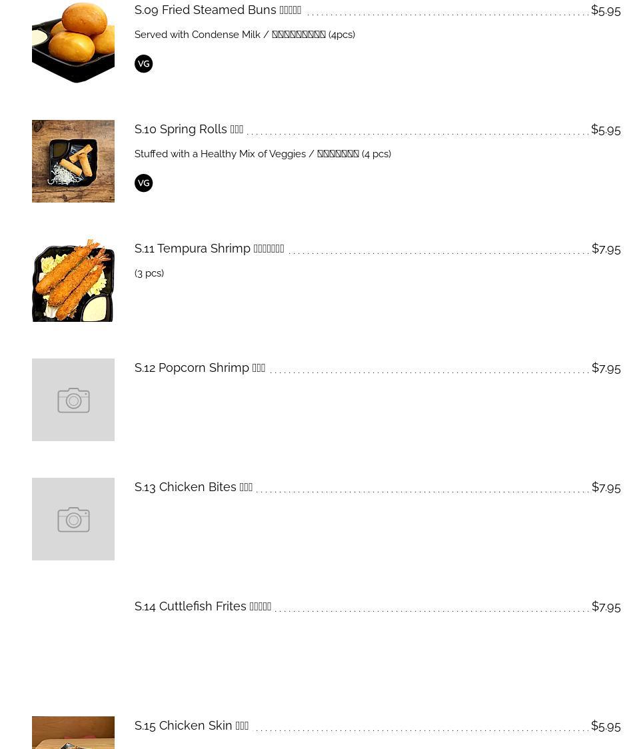Screen dimensions: 643x749
Task: Select S.10 Spring Rolls title
Action: click(x=189, y=129)
